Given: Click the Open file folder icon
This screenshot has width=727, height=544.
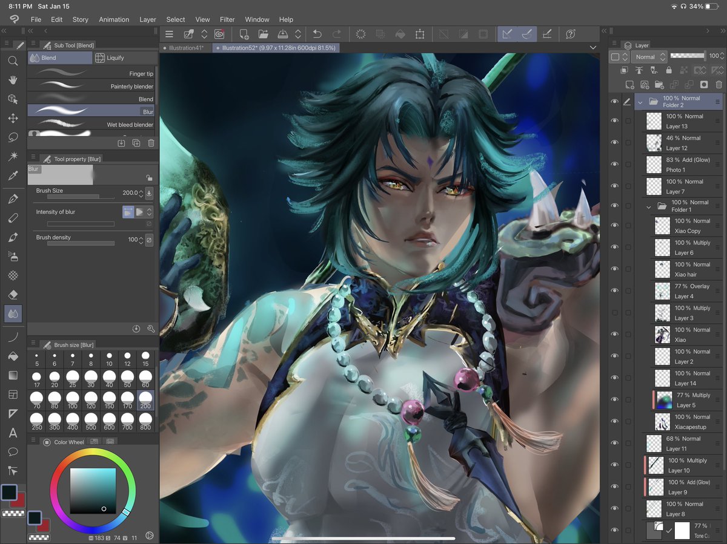Looking at the screenshot, I should (x=263, y=34).
